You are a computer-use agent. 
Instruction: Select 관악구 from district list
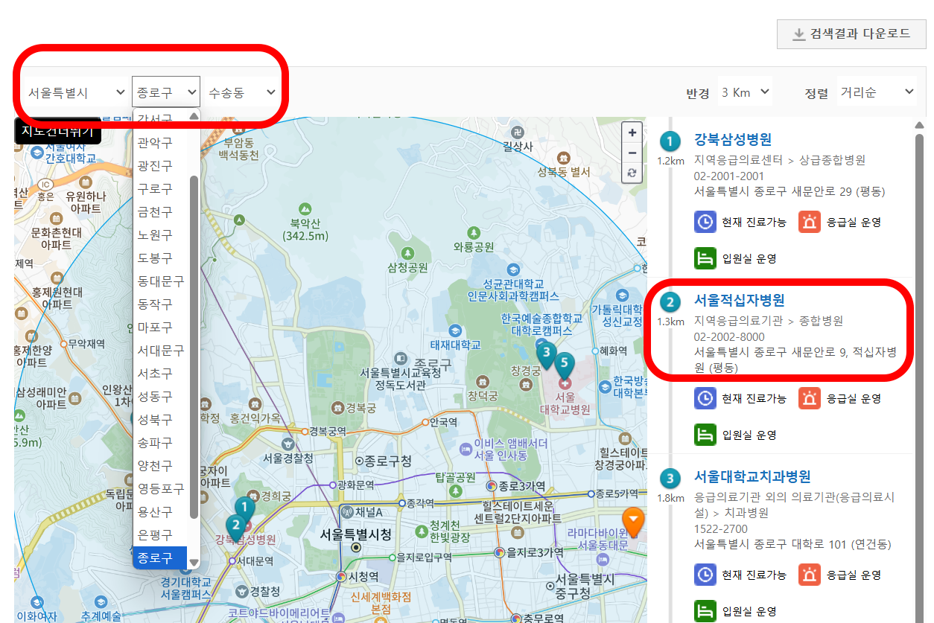point(155,142)
